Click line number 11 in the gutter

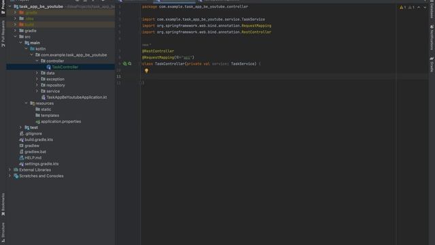coord(119,76)
